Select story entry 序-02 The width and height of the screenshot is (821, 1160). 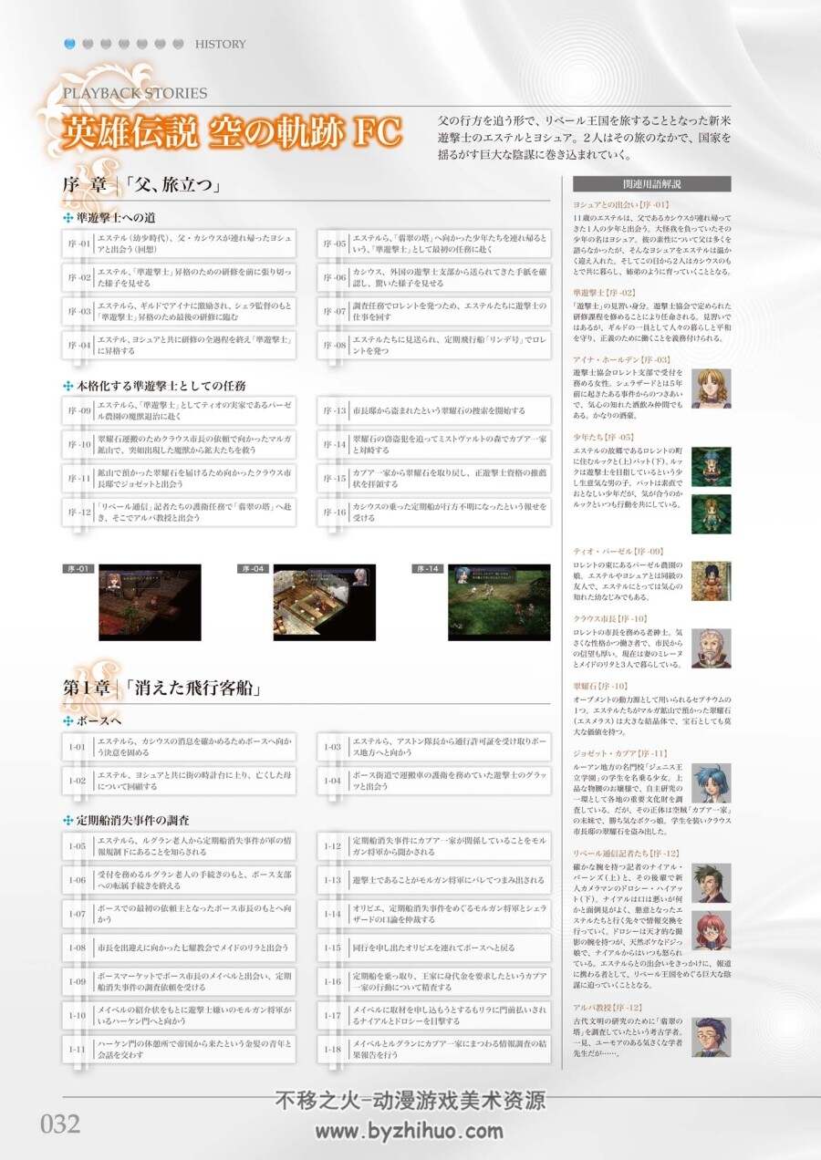click(x=179, y=277)
